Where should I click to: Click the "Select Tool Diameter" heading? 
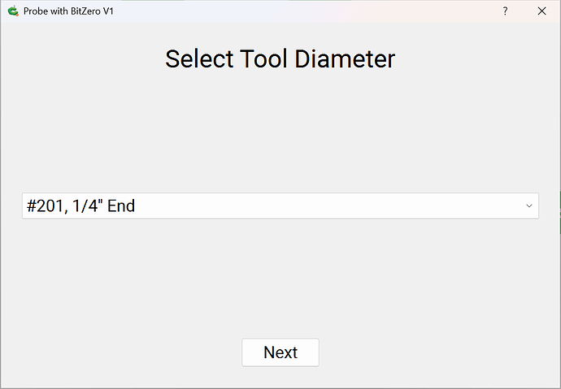[280, 59]
